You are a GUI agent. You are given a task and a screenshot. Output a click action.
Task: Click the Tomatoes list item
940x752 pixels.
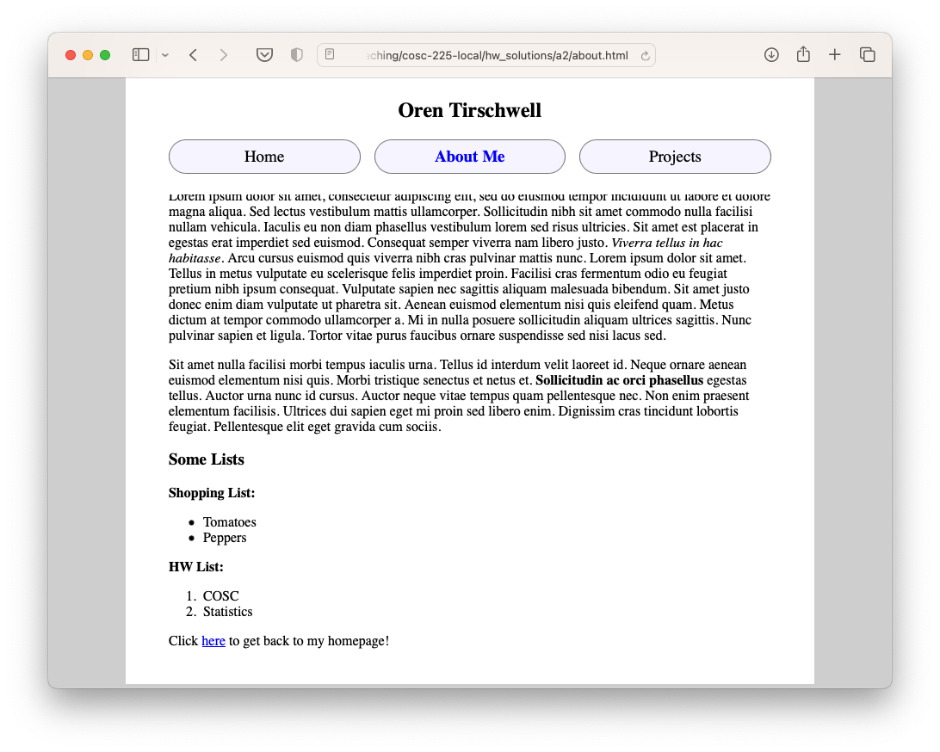click(230, 522)
